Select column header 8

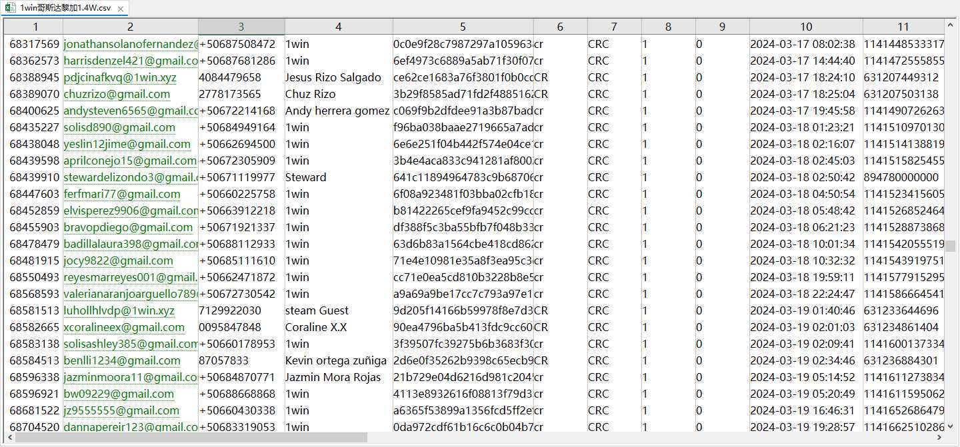[668, 27]
